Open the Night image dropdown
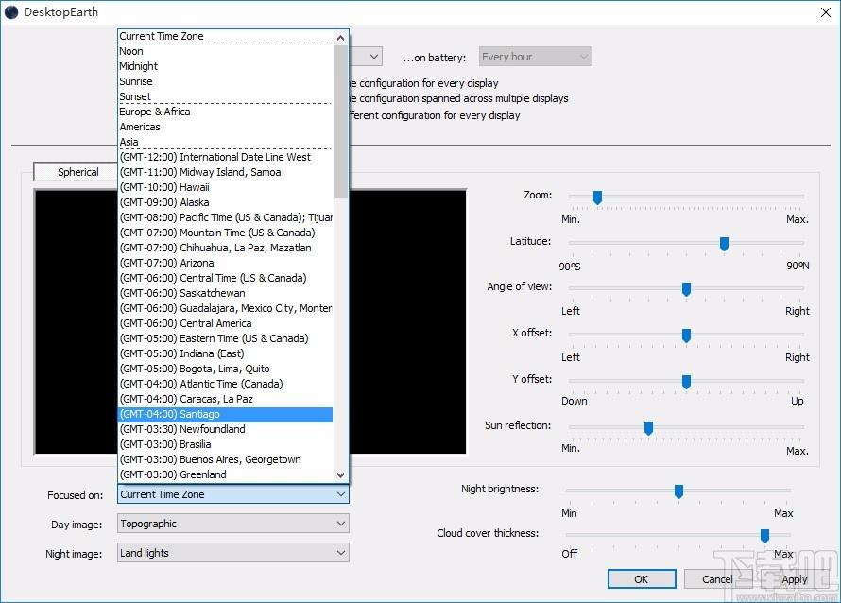 click(x=233, y=553)
